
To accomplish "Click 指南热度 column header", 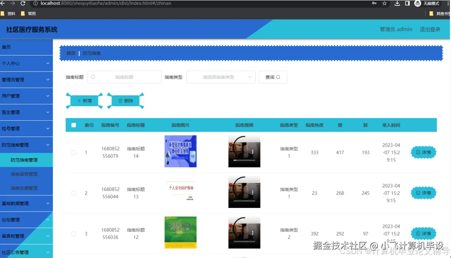I will point(315,125).
